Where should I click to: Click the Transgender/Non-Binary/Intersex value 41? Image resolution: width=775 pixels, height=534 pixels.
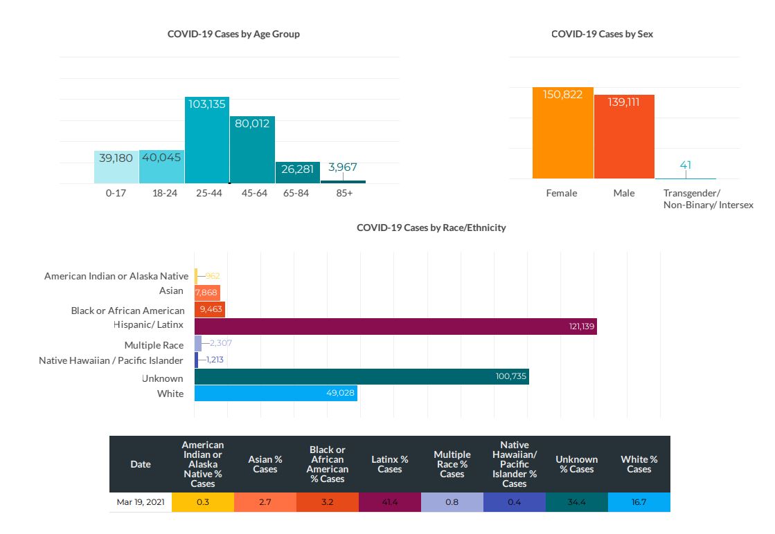click(x=686, y=165)
